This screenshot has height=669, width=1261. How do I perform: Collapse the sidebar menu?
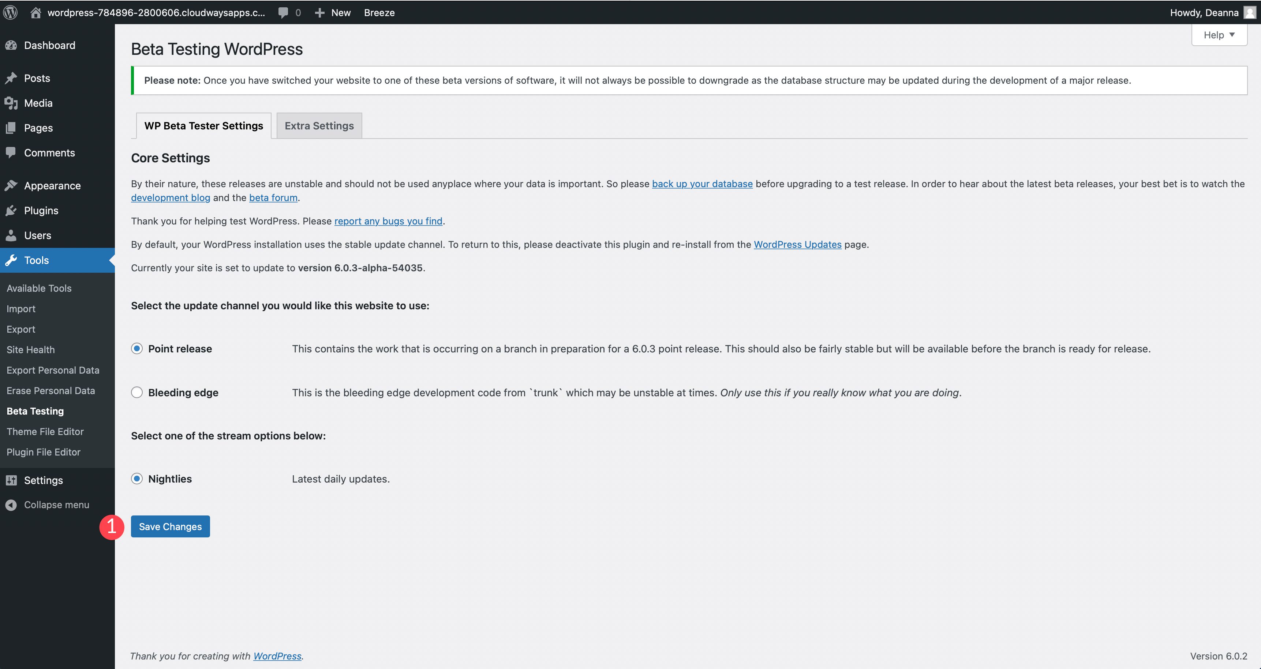[x=56, y=504]
